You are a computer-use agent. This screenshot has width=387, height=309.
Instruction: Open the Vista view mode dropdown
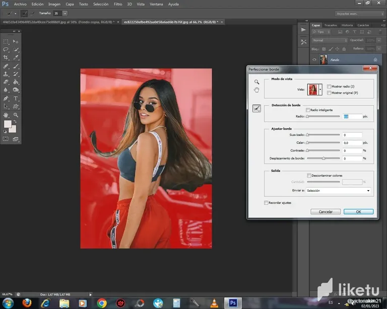coord(320,90)
